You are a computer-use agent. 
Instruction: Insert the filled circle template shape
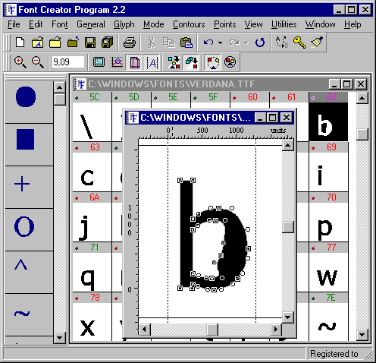pyautogui.click(x=26, y=97)
